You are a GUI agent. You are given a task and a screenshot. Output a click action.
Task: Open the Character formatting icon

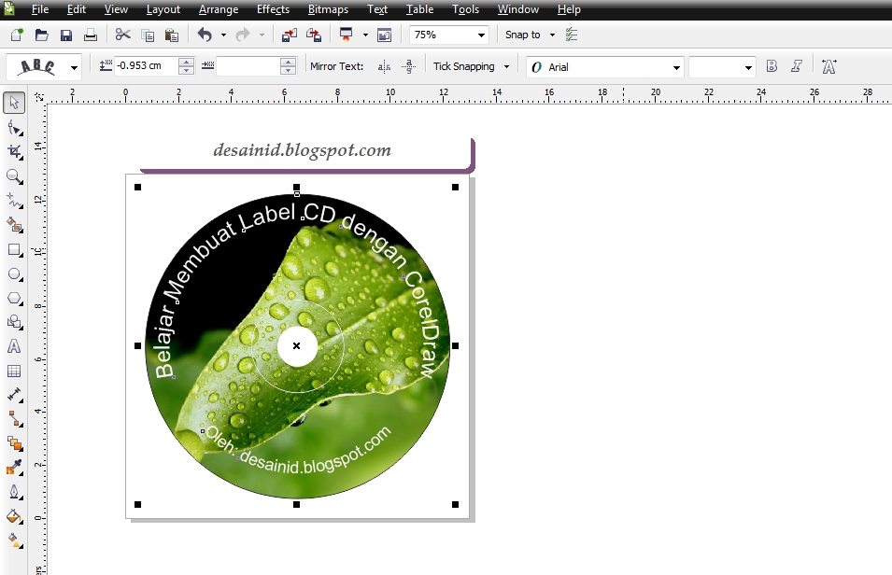[828, 66]
